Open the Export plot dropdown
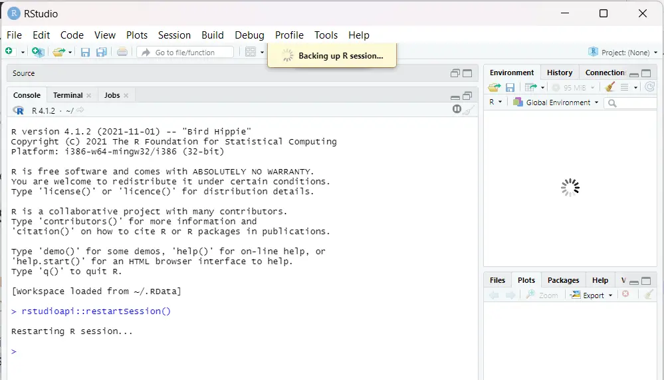 click(592, 295)
